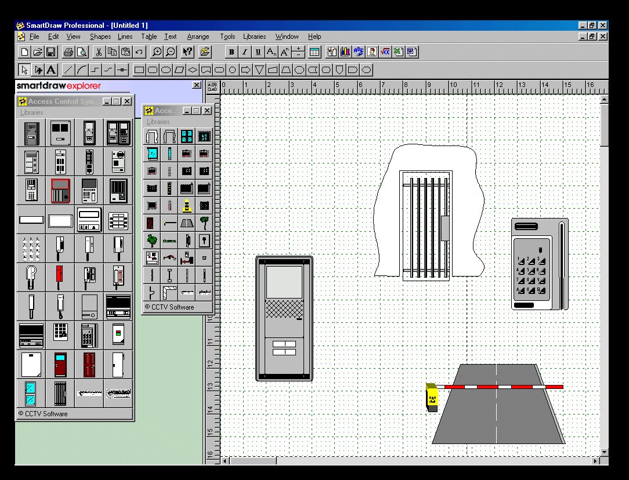Image resolution: width=629 pixels, height=480 pixels.
Task: Open the Tools menu
Action: tap(227, 37)
